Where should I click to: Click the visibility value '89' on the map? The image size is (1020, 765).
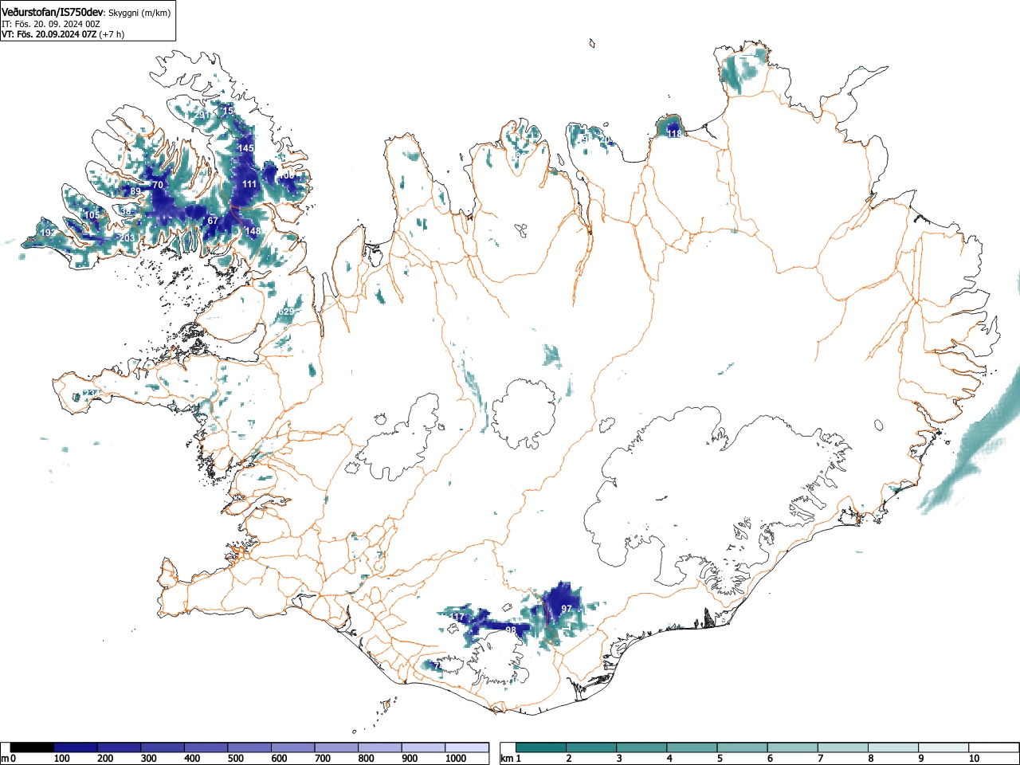135,191
